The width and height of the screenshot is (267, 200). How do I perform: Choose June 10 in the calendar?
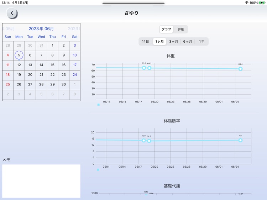click(75, 55)
